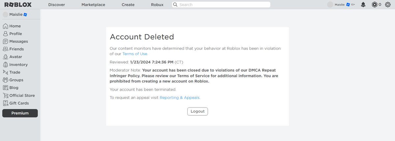Select the Friends label in sidebar
Image resolution: width=395 pixels, height=141 pixels.
click(x=16, y=49)
